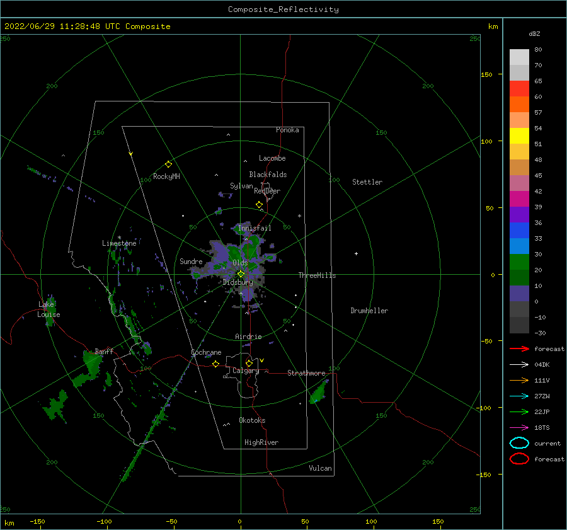Click the yellow V marker near Calgary

coord(262,360)
